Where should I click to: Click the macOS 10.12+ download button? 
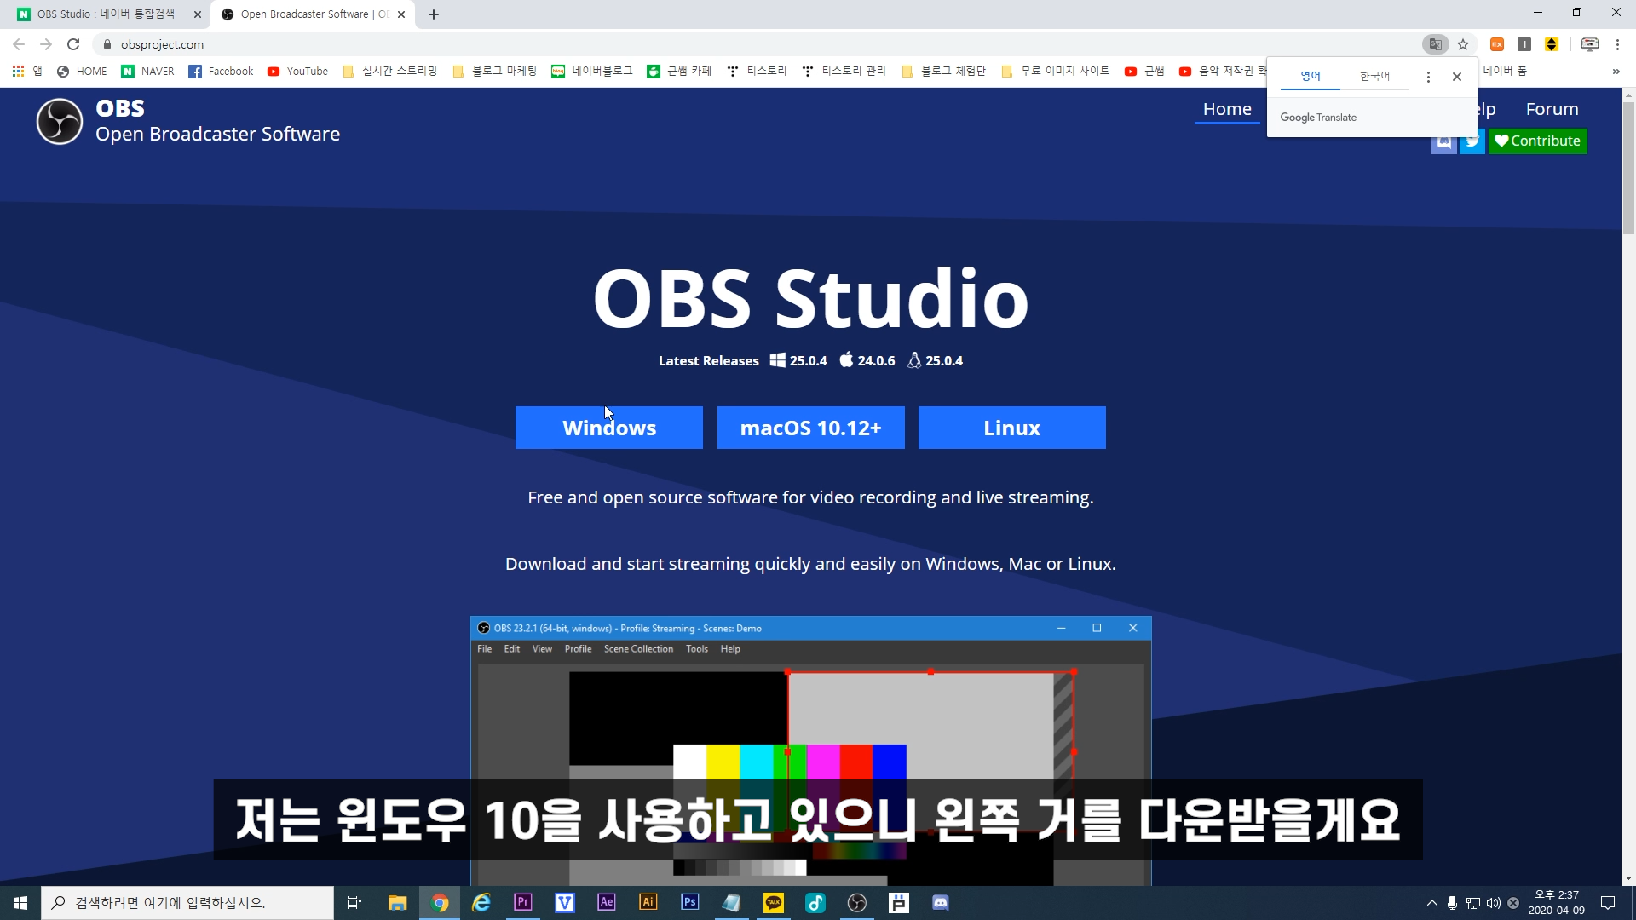(810, 428)
